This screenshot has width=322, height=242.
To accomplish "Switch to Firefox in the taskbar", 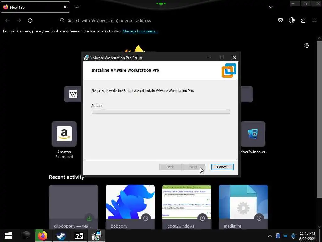I will pos(42,236).
